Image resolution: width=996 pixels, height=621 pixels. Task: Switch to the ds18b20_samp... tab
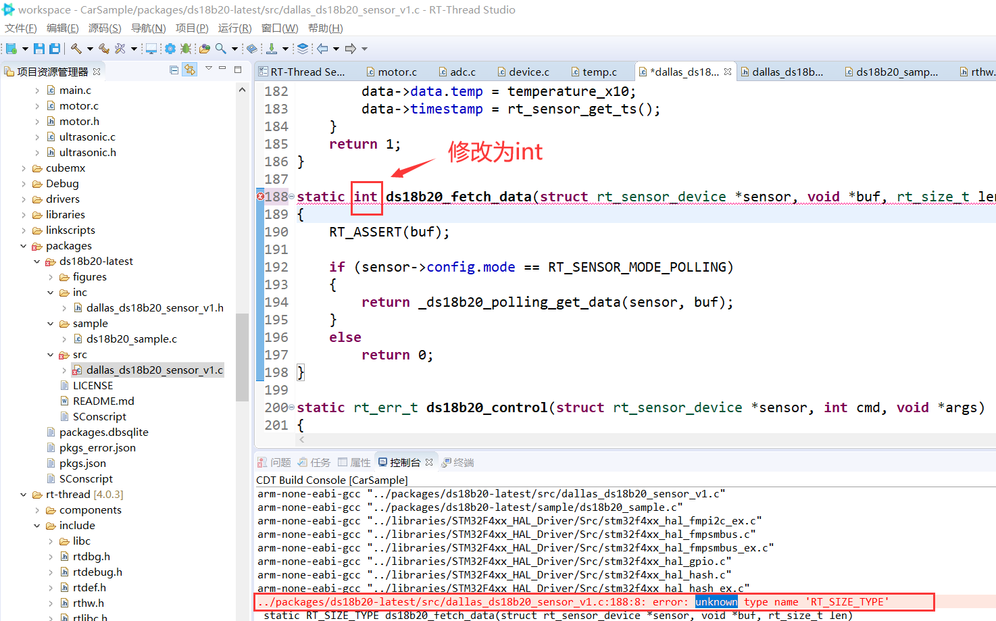891,72
